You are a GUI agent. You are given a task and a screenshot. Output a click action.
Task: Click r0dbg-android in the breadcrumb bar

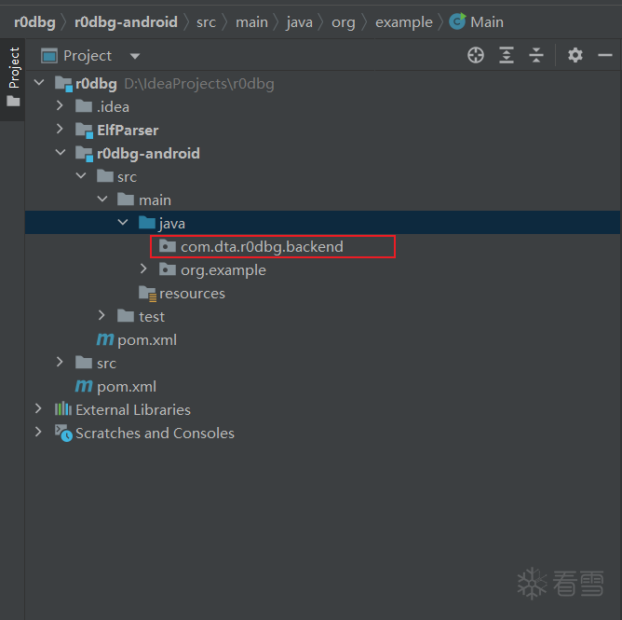tap(126, 21)
